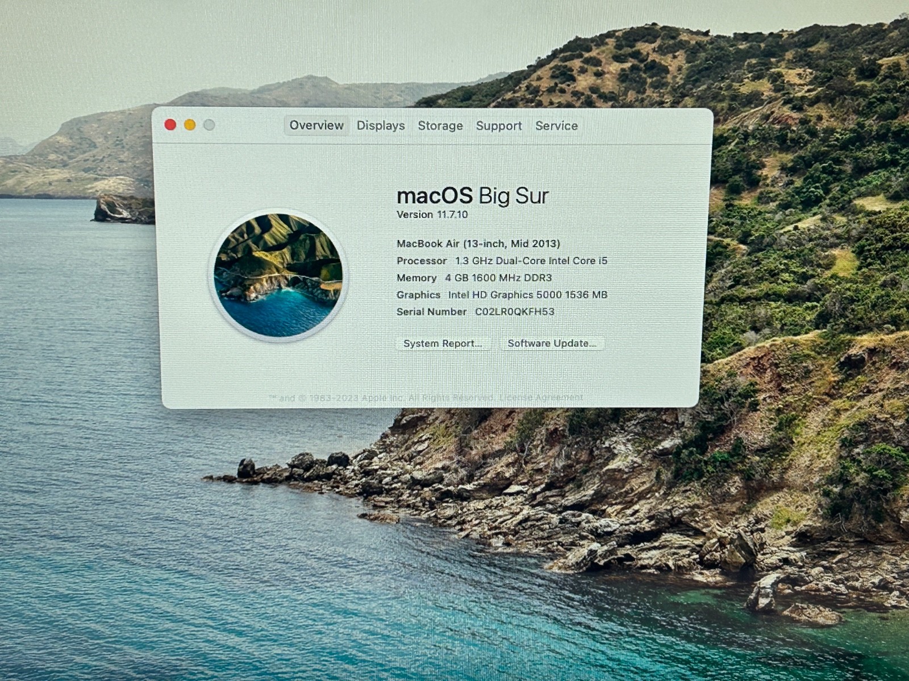Click the Processor 1.3 GHz Dual-Core line
The width and height of the screenshot is (909, 681).
502,260
